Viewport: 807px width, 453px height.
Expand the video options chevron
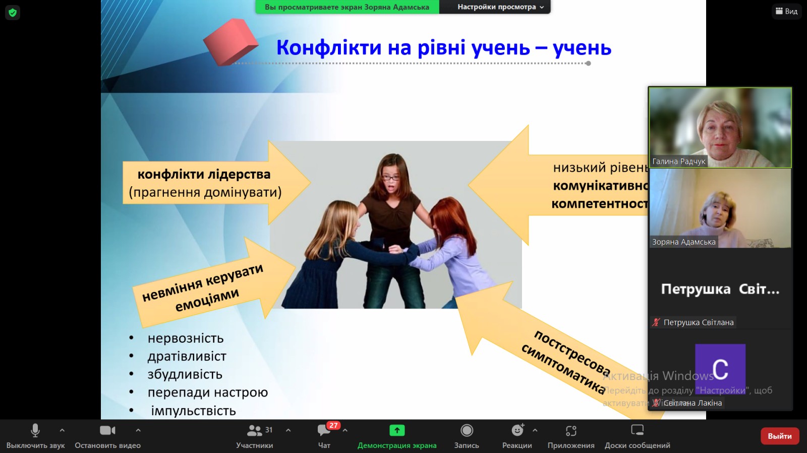(139, 430)
